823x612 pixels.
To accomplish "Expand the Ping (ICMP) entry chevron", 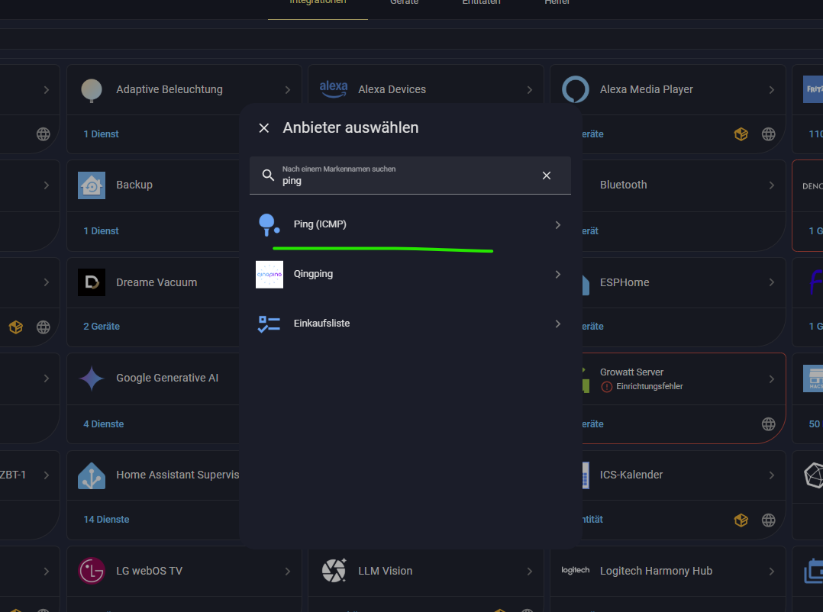I will tap(557, 225).
